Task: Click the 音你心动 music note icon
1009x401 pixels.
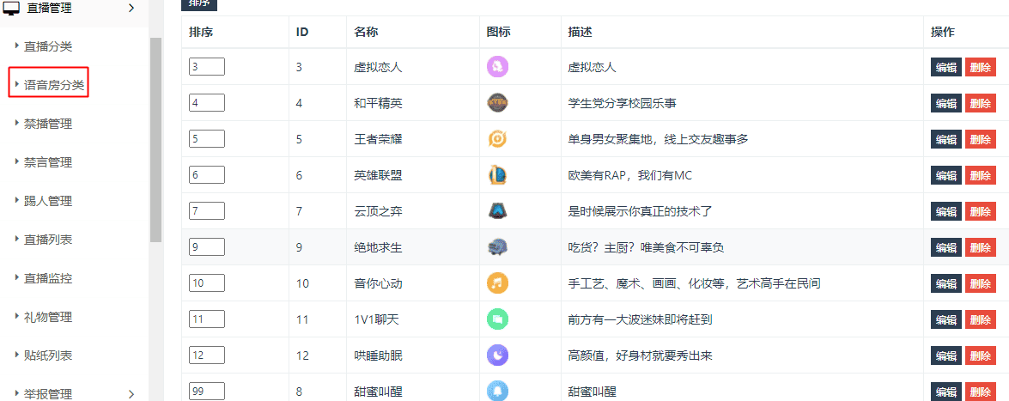Action: click(x=498, y=283)
